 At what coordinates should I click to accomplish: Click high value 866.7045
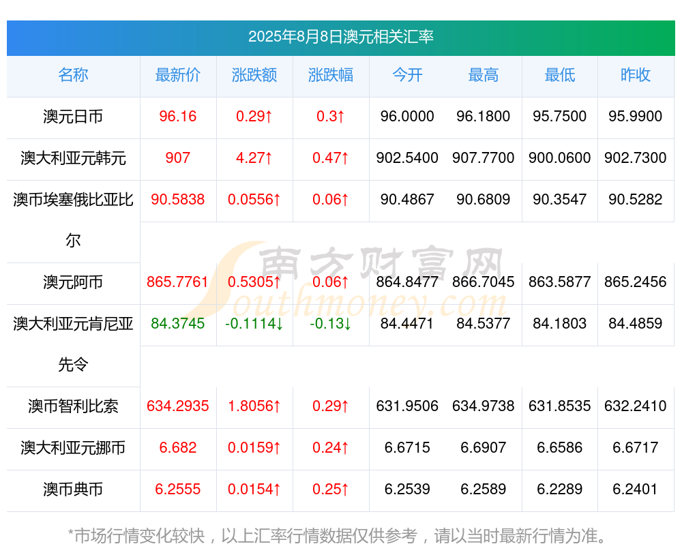[x=484, y=282]
